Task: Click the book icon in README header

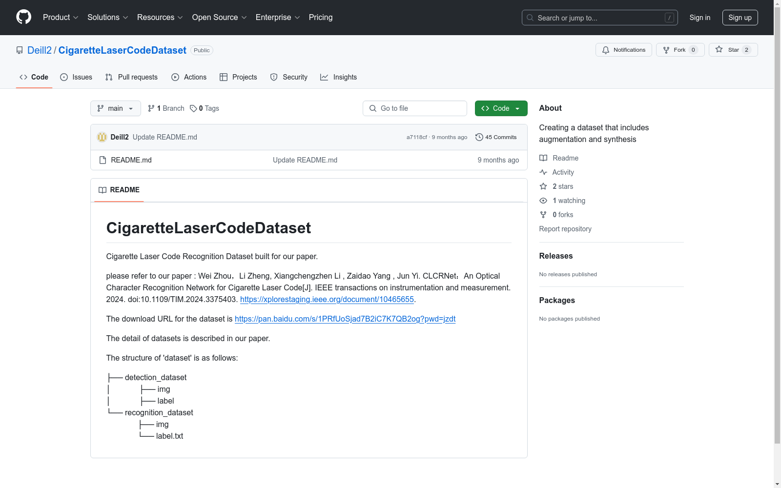Action: click(x=103, y=190)
